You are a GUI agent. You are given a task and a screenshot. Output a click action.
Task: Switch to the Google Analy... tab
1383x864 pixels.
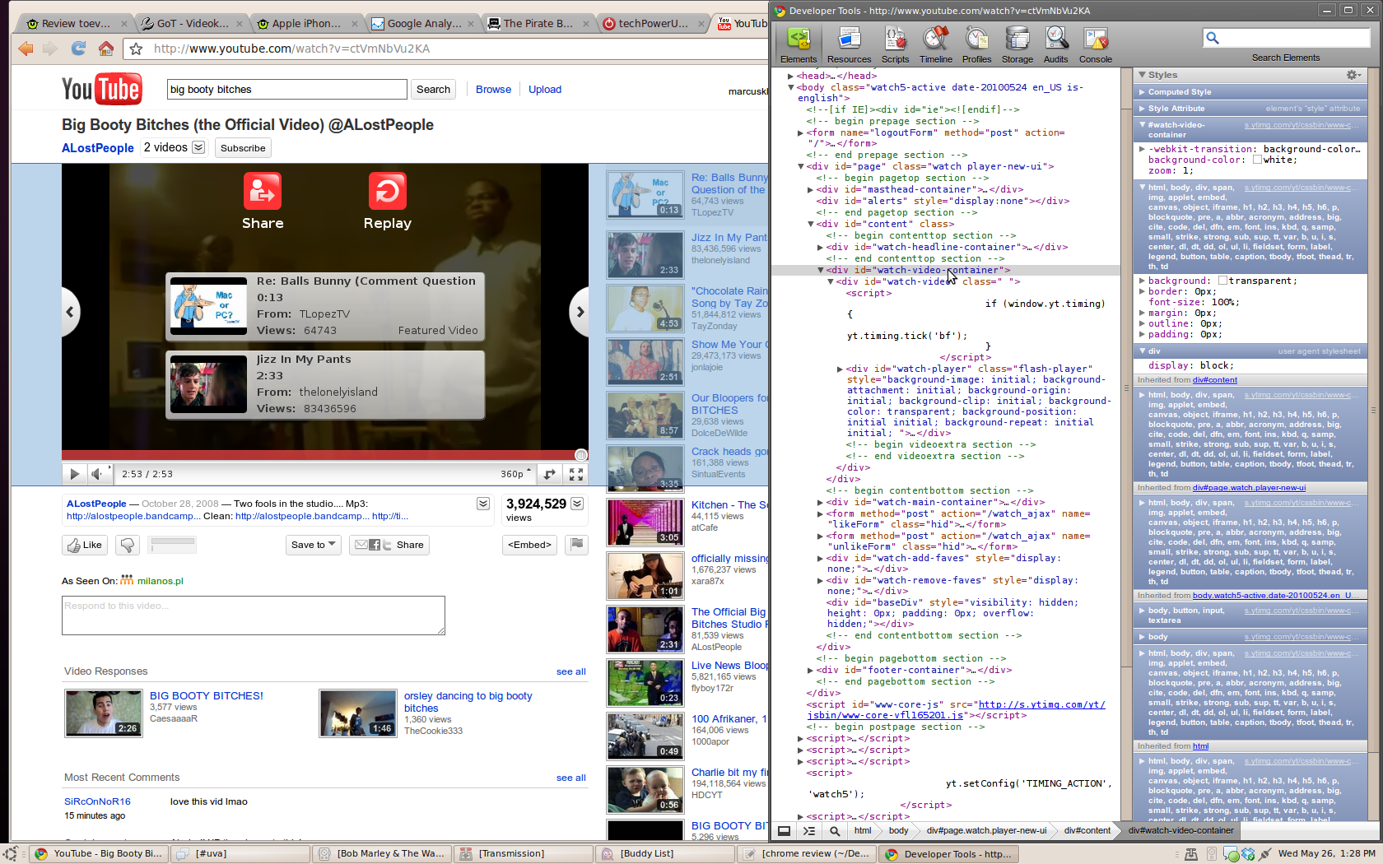(x=423, y=23)
